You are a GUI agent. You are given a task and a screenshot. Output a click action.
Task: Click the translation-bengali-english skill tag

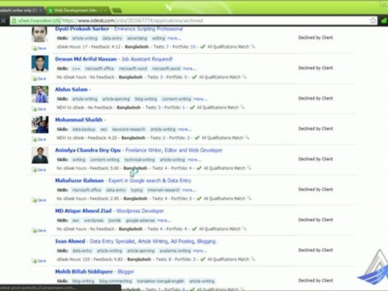click(x=160, y=281)
